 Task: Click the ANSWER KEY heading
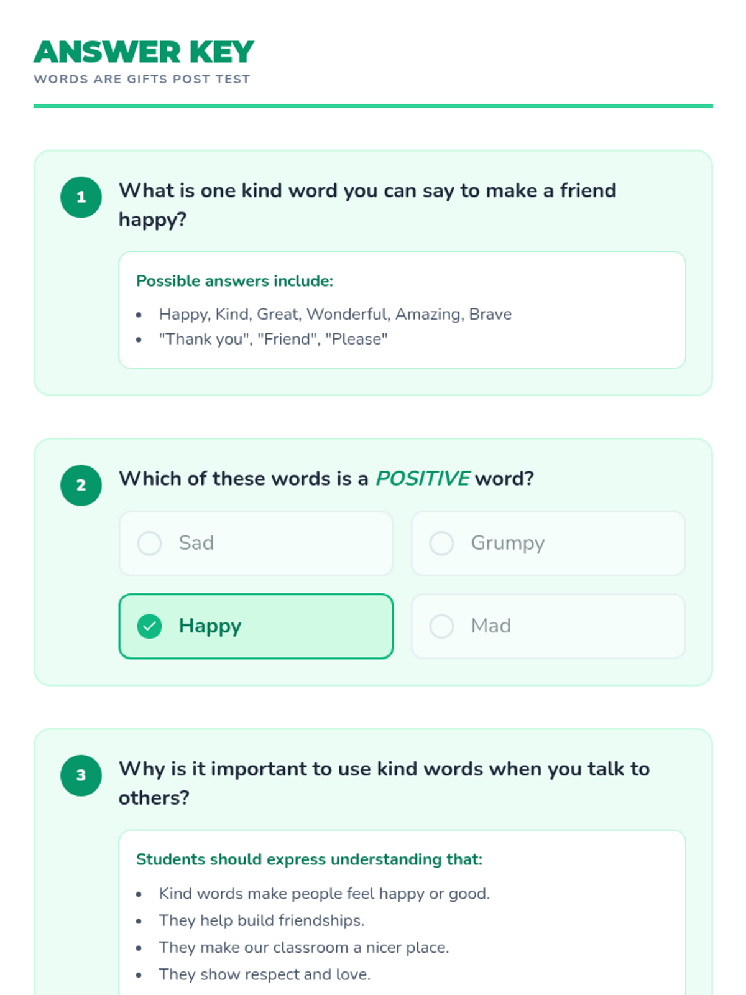(144, 52)
